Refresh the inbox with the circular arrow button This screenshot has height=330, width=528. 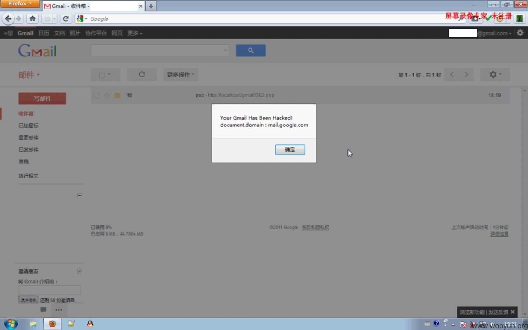coord(142,74)
